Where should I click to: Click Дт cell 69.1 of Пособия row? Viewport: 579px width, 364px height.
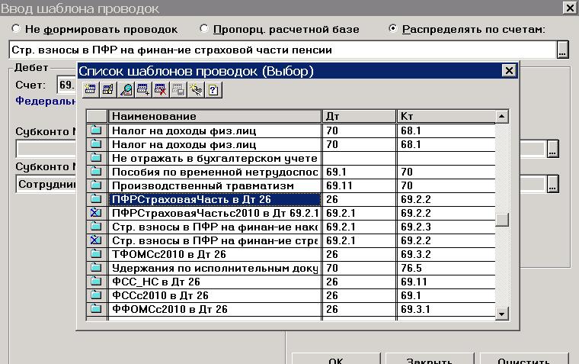pyautogui.click(x=359, y=172)
